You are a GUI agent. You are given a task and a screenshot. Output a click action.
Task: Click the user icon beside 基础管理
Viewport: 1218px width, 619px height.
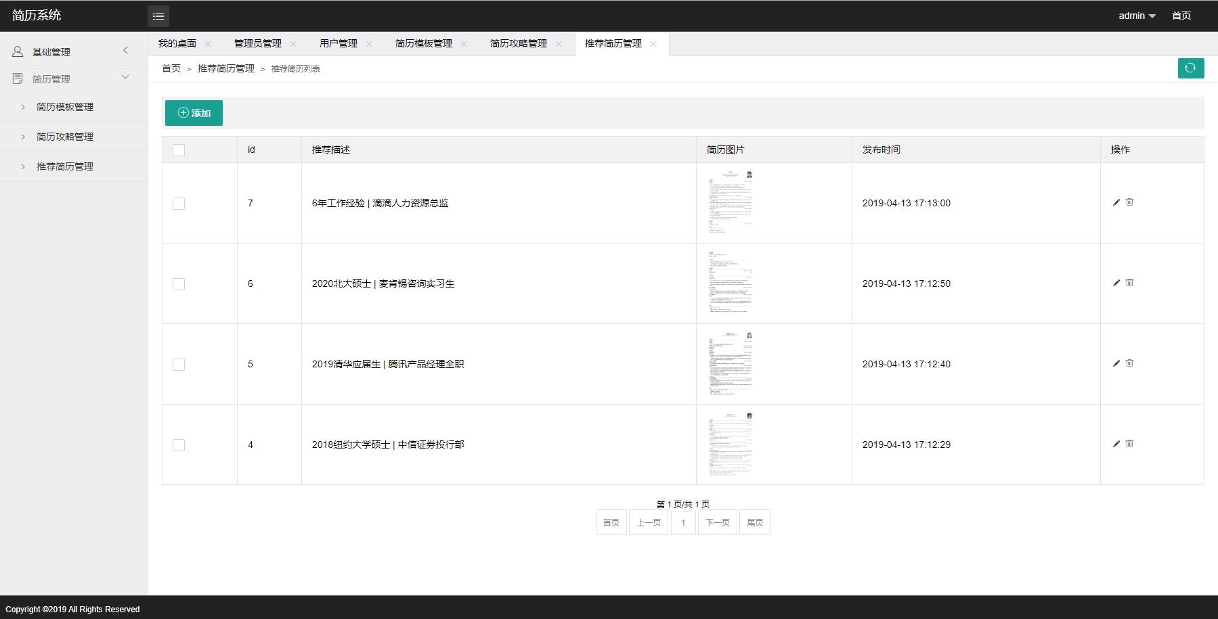click(x=18, y=51)
